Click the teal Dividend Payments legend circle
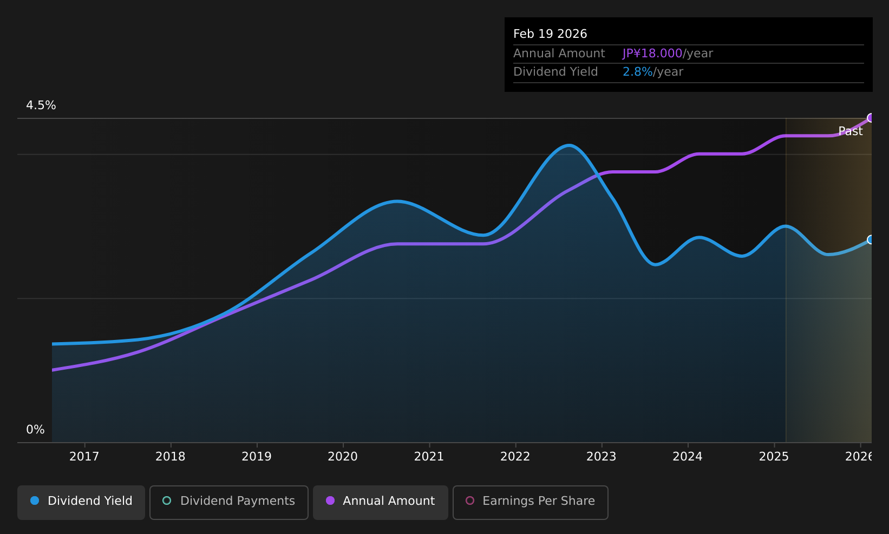The height and width of the screenshot is (534, 889). pos(167,500)
